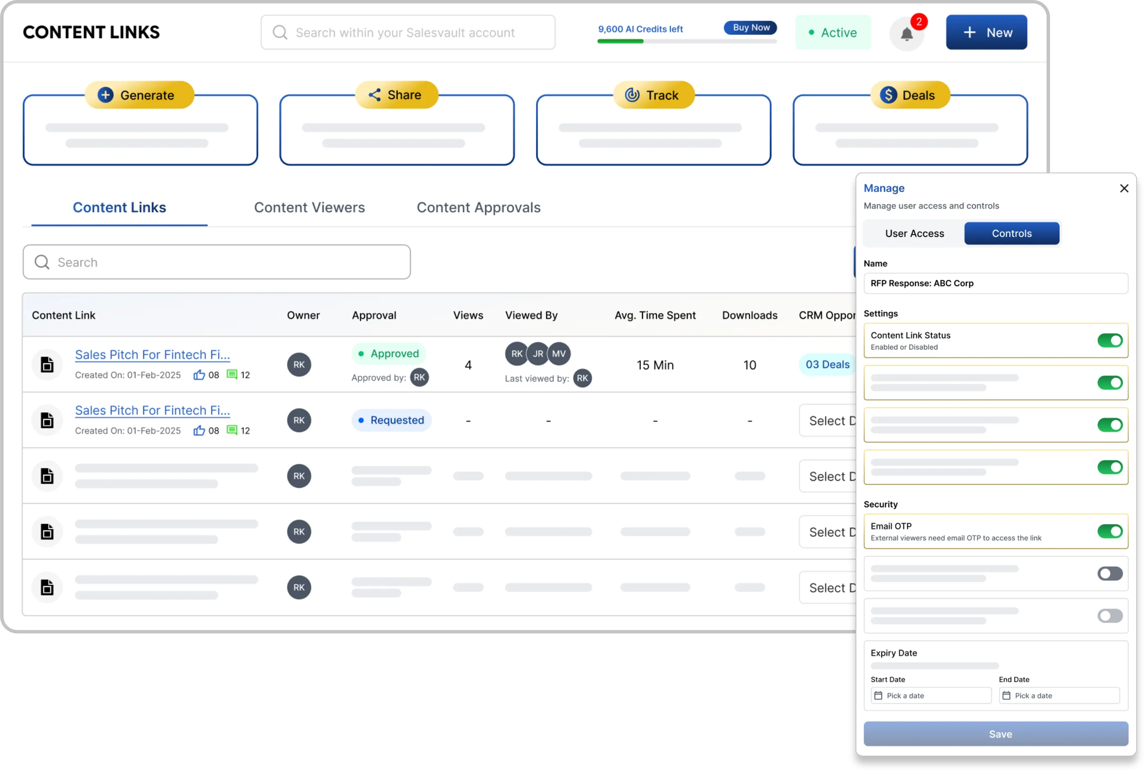Click the plus icon on Generate
The image size is (1144, 770).
click(106, 95)
